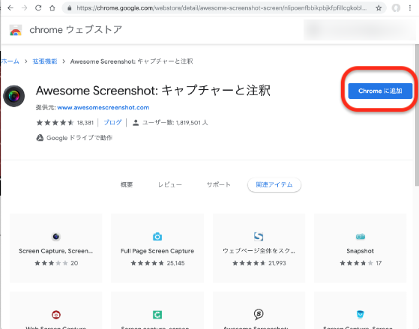Click the padlock icon in the address bar

point(70,8)
